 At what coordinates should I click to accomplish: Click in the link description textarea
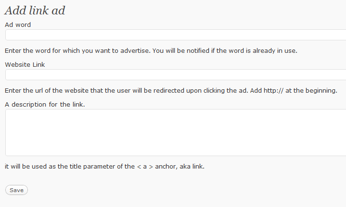(x=176, y=133)
